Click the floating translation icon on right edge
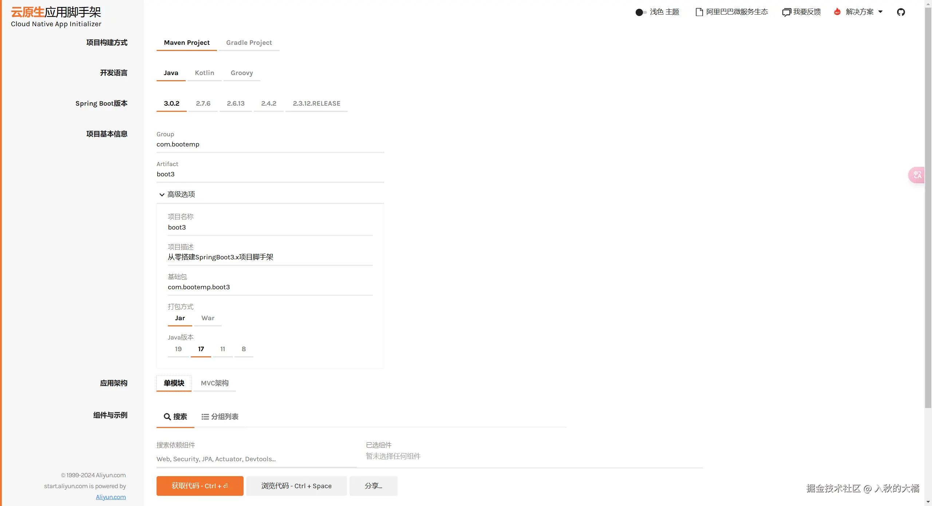 (x=917, y=175)
